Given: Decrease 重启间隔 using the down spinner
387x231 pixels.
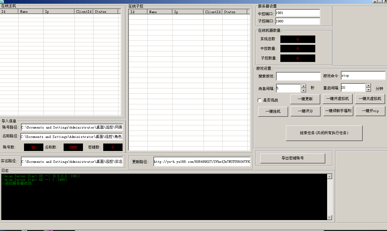Looking at the screenshot, I should 368,90.
